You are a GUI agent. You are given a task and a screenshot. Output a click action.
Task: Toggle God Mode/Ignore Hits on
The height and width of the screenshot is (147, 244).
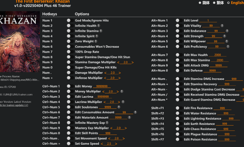(x=69, y=20)
